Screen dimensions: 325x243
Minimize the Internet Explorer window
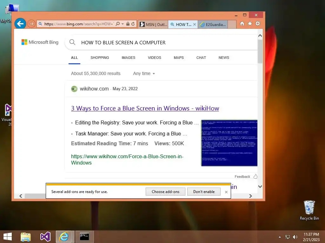click(x=236, y=15)
